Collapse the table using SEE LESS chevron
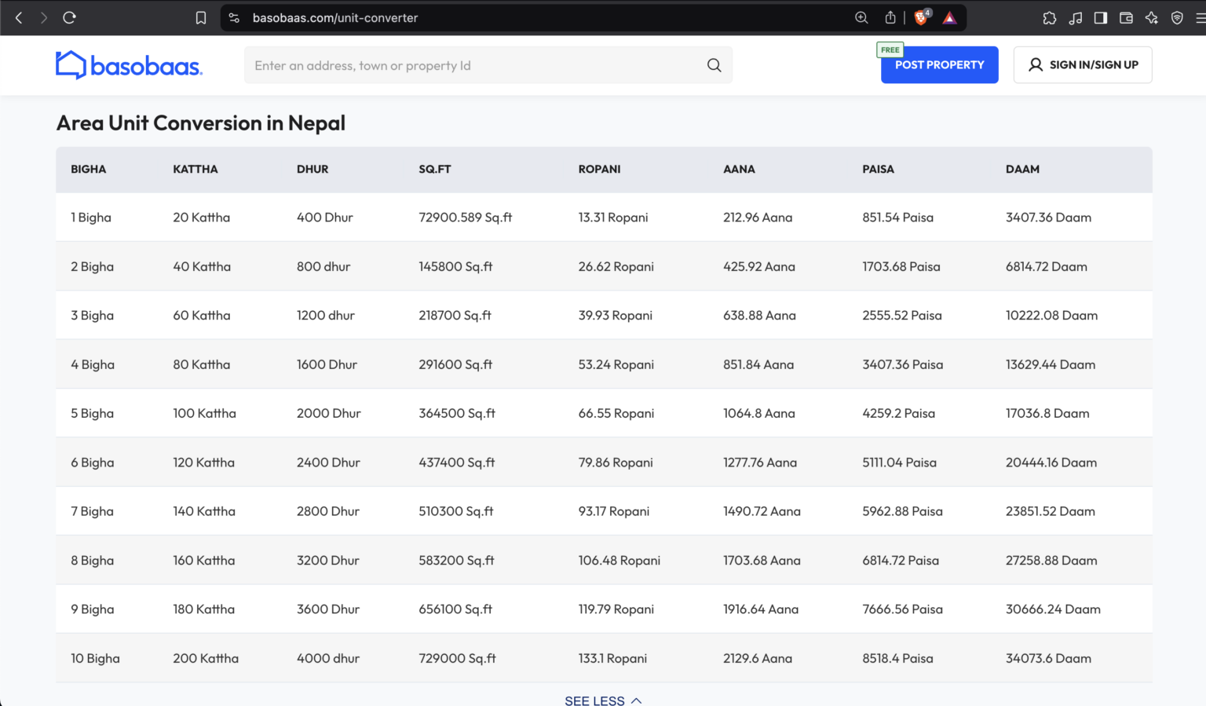1206x706 pixels. coord(603,700)
